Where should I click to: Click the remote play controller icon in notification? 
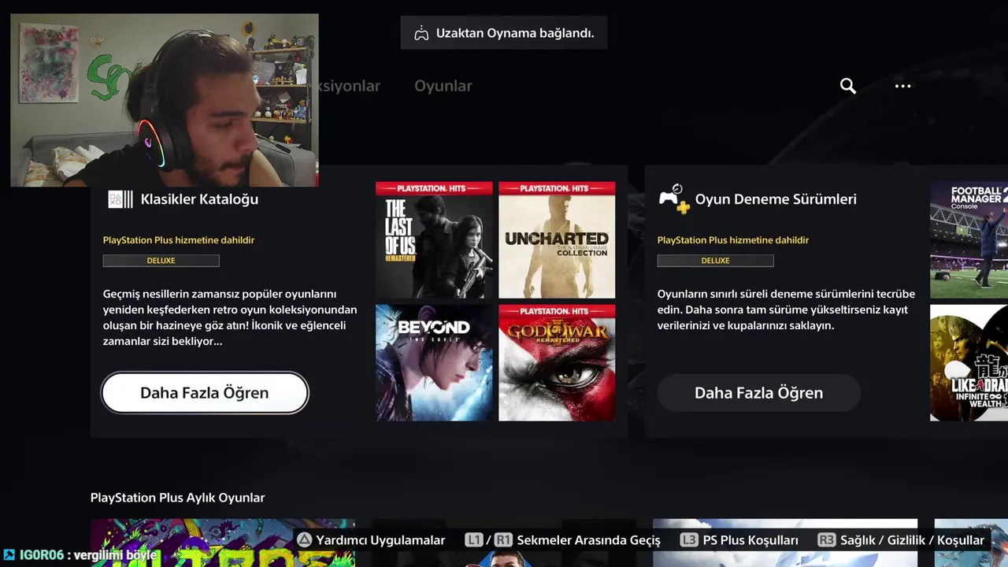(421, 34)
